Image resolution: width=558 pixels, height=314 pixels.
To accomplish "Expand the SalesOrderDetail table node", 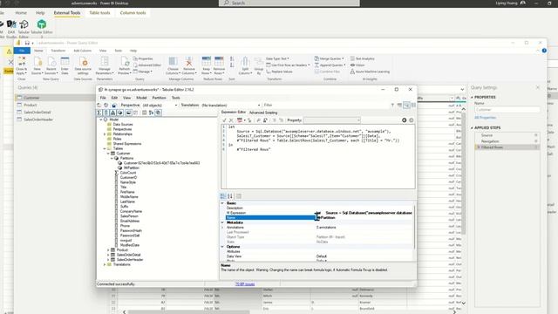I will pos(108,255).
